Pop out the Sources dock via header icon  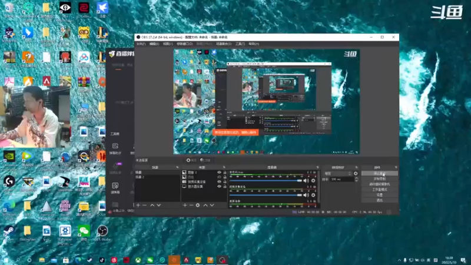pyautogui.click(x=224, y=167)
